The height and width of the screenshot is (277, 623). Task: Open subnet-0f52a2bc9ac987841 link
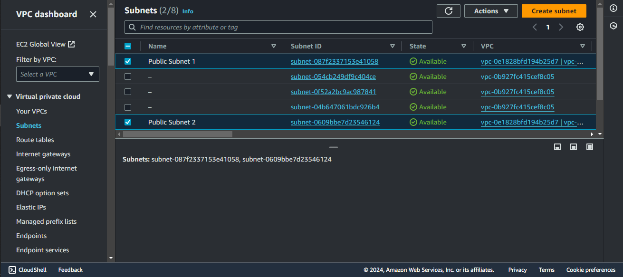pos(334,92)
